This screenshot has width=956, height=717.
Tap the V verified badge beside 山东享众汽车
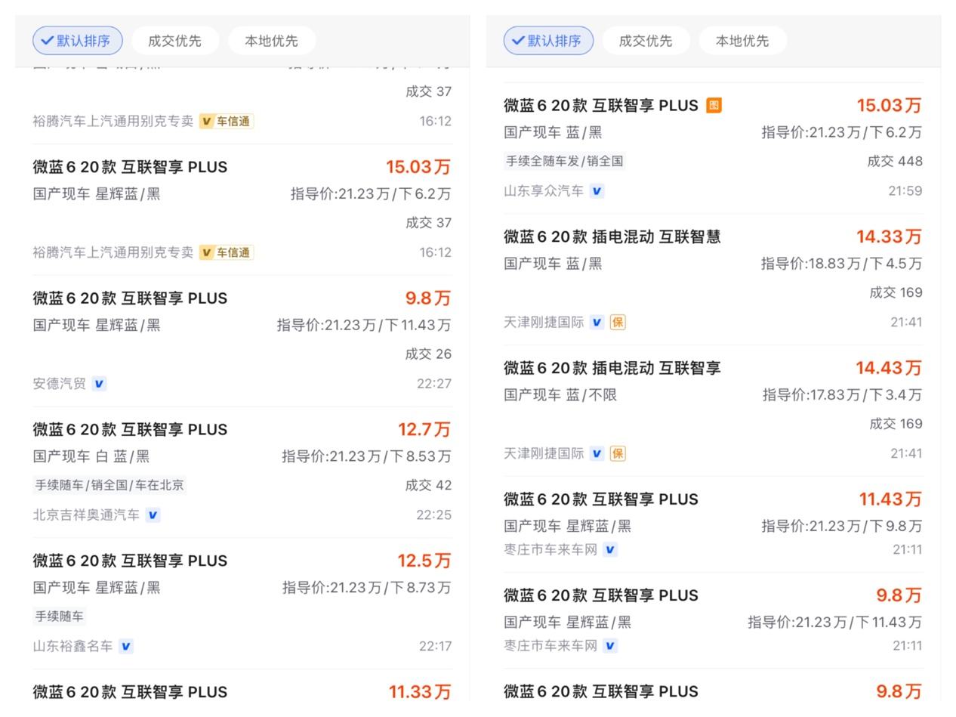click(x=597, y=191)
